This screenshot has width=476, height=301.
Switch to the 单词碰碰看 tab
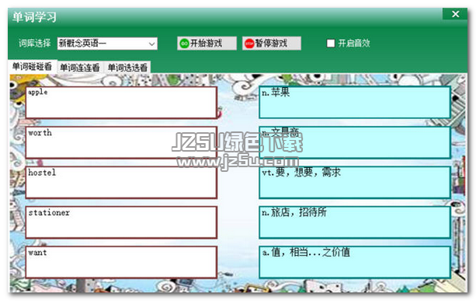pyautogui.click(x=32, y=67)
